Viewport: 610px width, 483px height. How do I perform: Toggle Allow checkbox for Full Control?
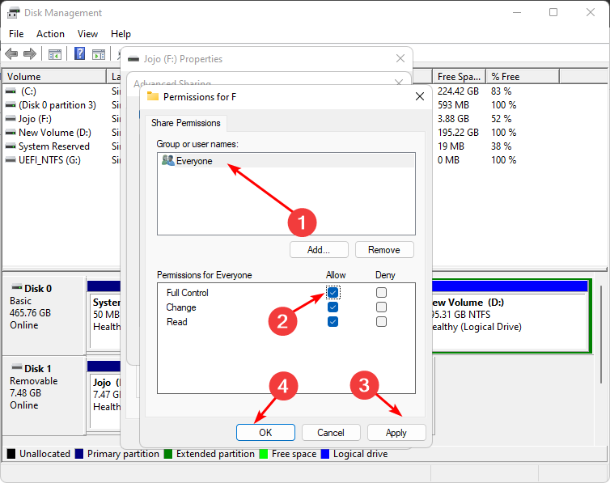tap(333, 292)
